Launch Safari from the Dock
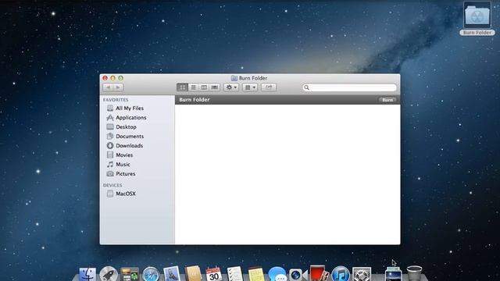500x281 pixels. (x=151, y=274)
